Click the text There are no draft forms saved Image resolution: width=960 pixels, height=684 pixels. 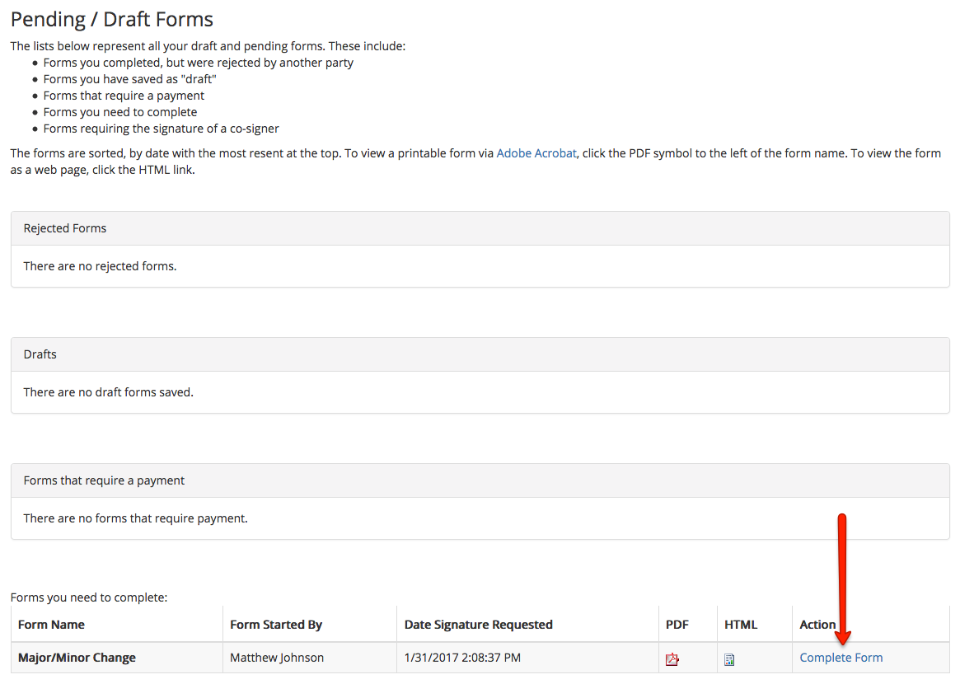109,392
